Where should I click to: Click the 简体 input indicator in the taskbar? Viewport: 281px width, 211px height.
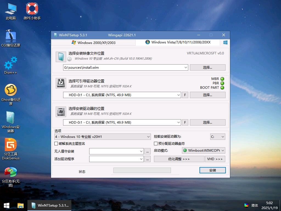(254, 205)
